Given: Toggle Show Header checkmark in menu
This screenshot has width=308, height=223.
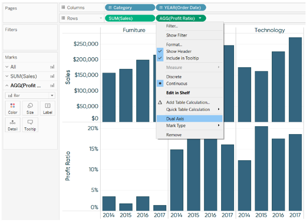Looking at the screenshot, I should pos(160,51).
